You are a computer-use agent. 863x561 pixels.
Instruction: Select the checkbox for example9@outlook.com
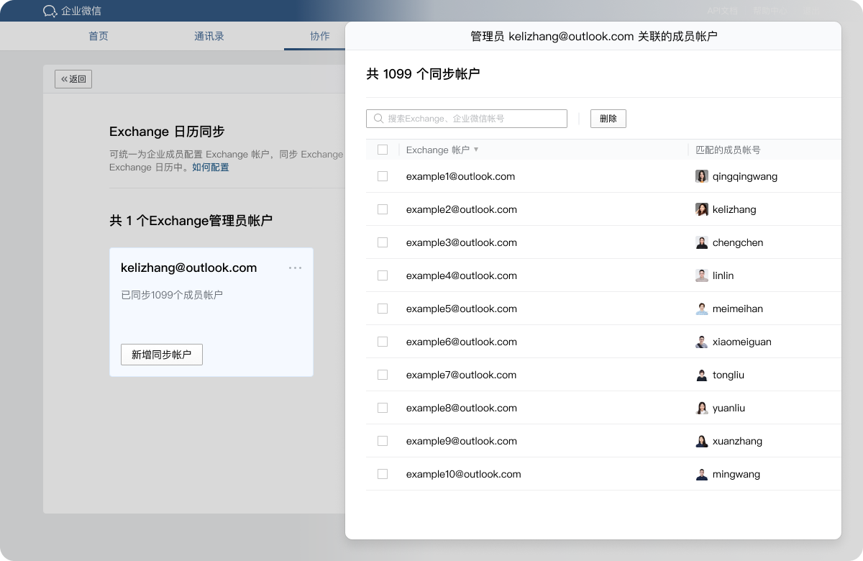pyautogui.click(x=383, y=441)
